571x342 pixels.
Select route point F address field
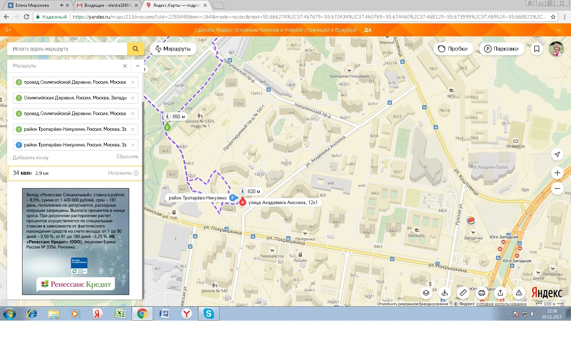click(75, 145)
